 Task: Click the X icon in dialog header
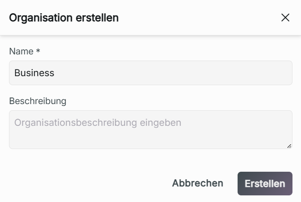[285, 18]
